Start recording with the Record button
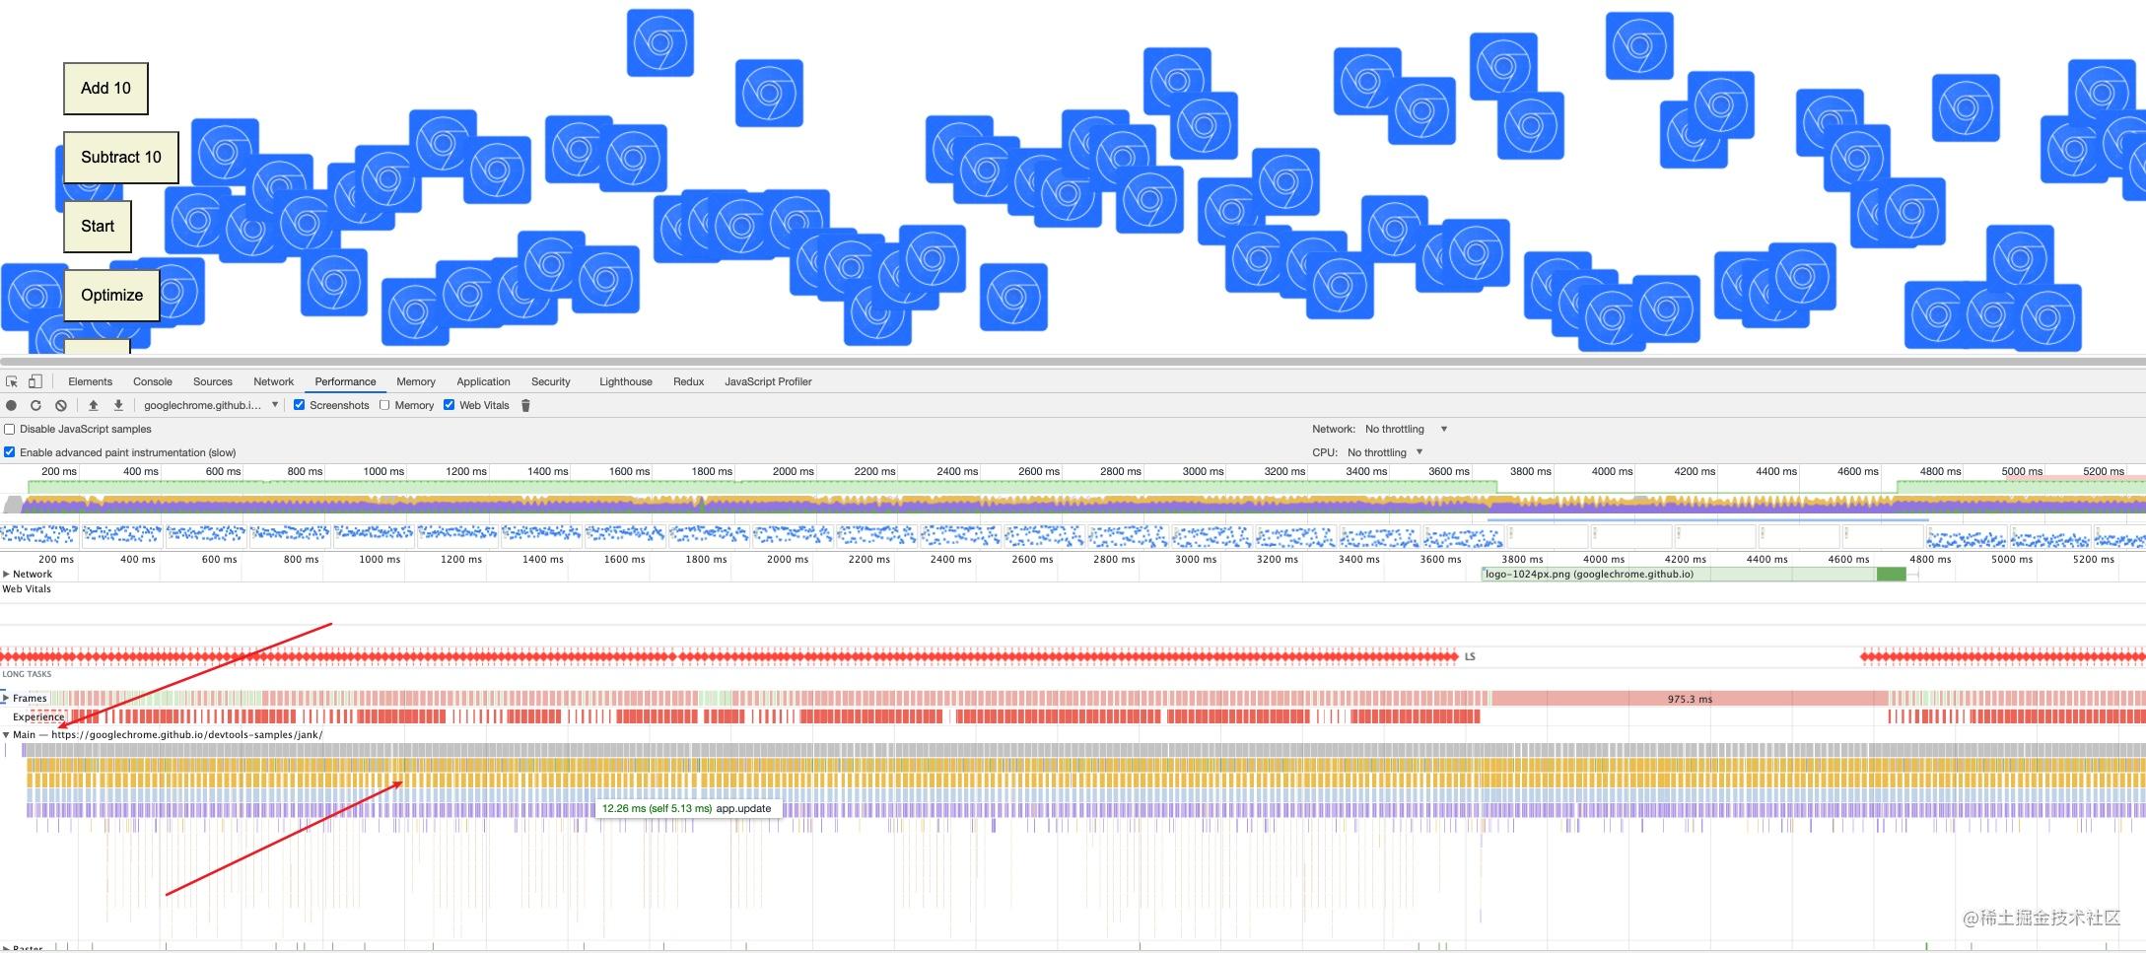 (12, 405)
